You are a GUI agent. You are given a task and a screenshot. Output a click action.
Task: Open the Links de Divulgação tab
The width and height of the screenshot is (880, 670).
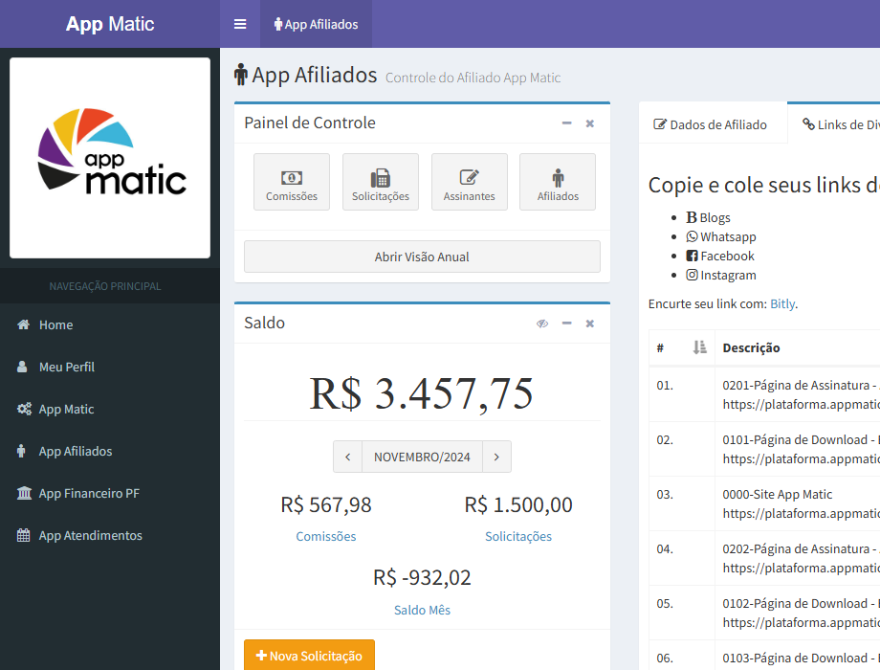[x=842, y=123]
